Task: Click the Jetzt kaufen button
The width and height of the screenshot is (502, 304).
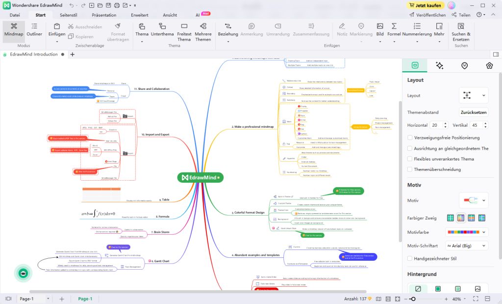Action: [425, 5]
